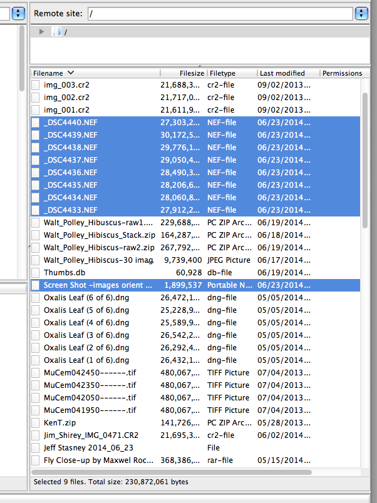This screenshot has width=377, height=503.
Task: Click the local pane vertical scrollbar
Action: click(x=22, y=58)
